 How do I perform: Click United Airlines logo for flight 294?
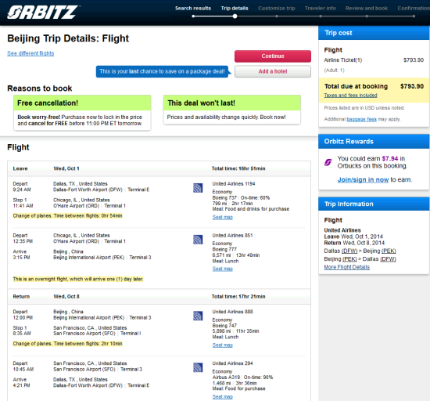pyautogui.click(x=198, y=367)
